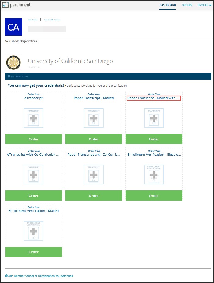Screen dimensions: 214x283
Task: Click the Paper Transcript - Mailed title
Action: point(94,98)
